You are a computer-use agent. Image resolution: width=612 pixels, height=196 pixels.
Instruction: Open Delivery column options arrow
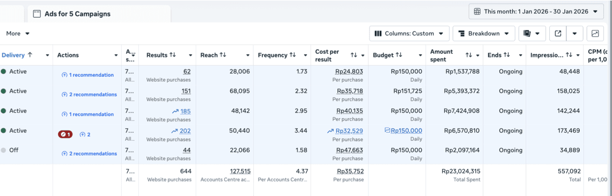48,55
